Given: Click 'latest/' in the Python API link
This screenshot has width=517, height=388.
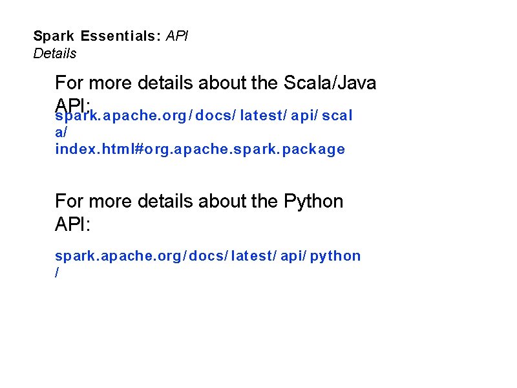Looking at the screenshot, I should click(255, 255).
